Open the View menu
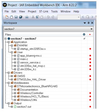This screenshot has width=99, height=112. 22,11
